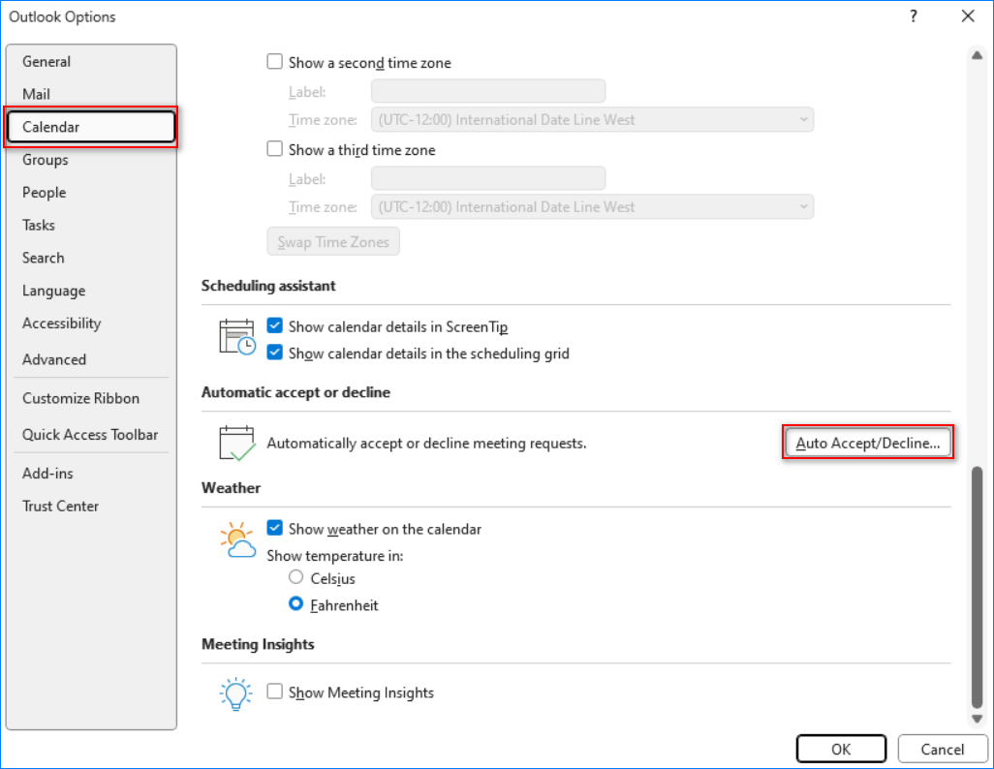Open the Search options category
Screen dimensions: 994x769
coord(91,258)
